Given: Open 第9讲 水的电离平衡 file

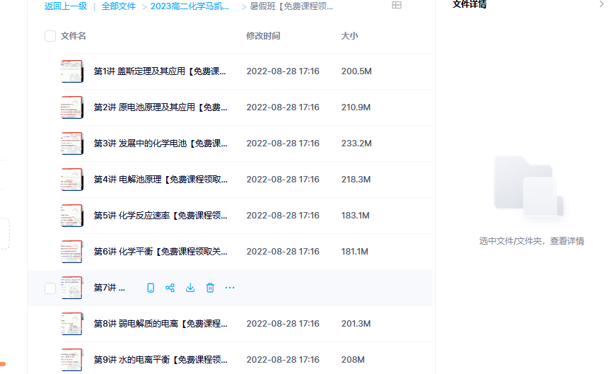Looking at the screenshot, I should [161, 360].
